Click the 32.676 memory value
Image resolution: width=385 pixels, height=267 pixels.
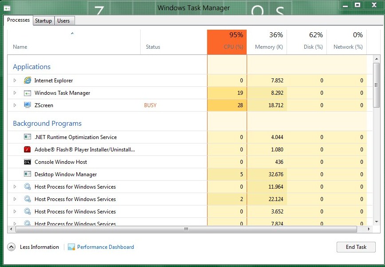(x=276, y=174)
